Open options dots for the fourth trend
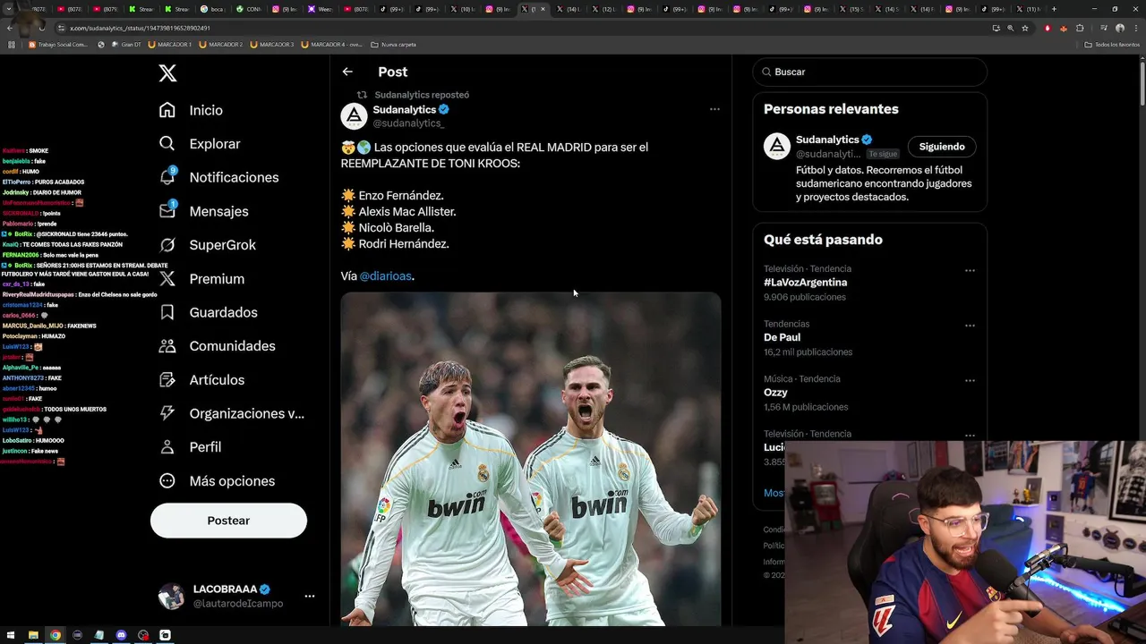 tap(970, 435)
